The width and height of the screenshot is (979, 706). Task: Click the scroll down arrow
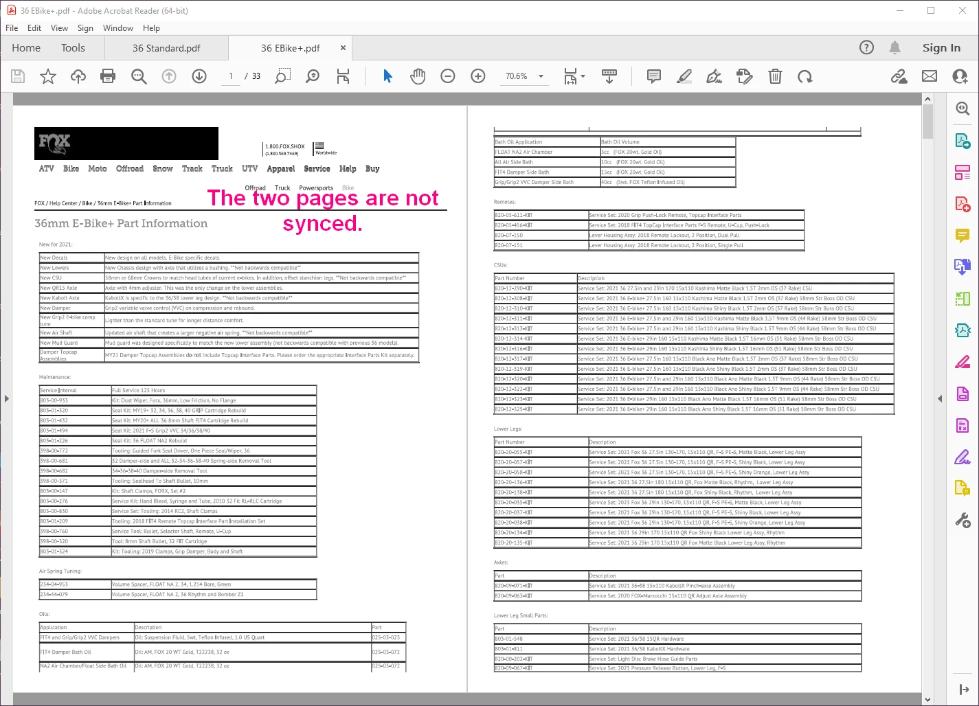tap(928, 700)
